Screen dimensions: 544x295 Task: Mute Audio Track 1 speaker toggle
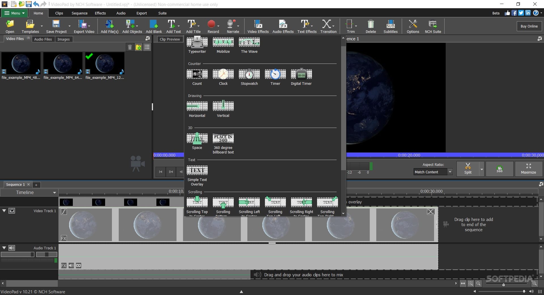click(x=12, y=248)
